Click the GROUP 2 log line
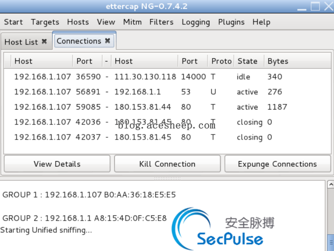This screenshot has height=251, width=334. [84, 218]
